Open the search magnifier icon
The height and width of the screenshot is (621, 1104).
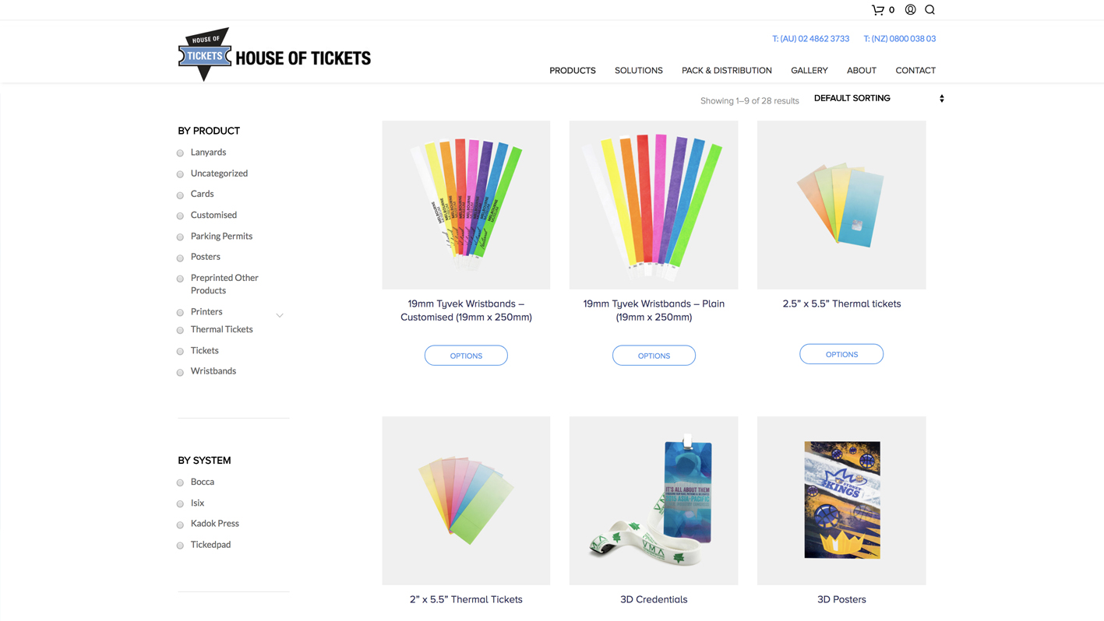click(x=929, y=10)
